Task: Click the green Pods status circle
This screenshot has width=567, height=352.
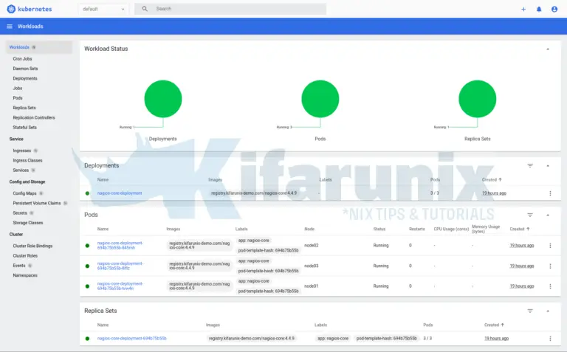Action: [320, 98]
